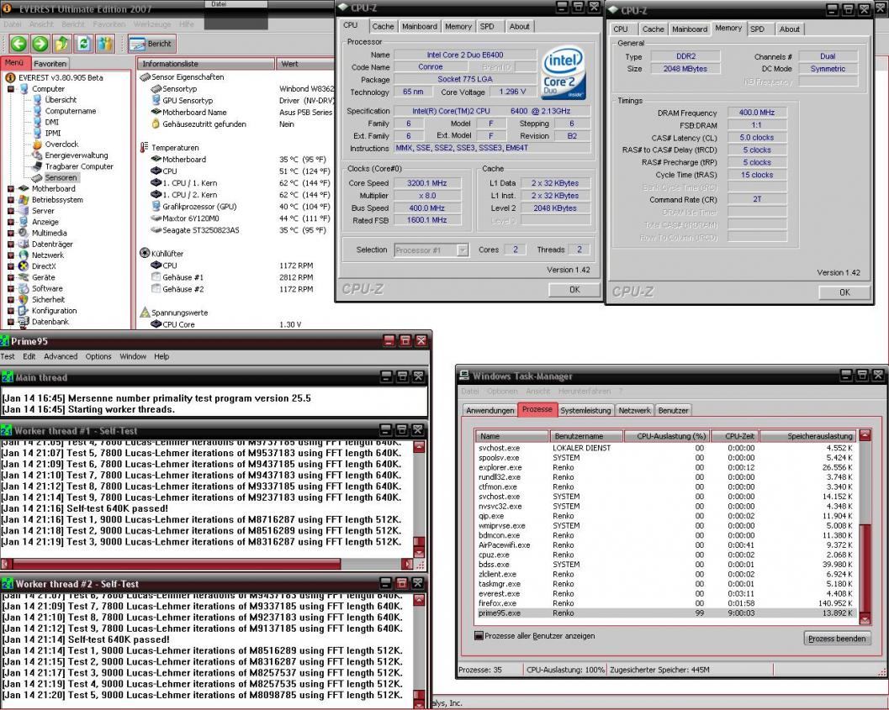Screen dimensions: 889x710
Task: Select the Overclock tree item
Action: point(61,145)
